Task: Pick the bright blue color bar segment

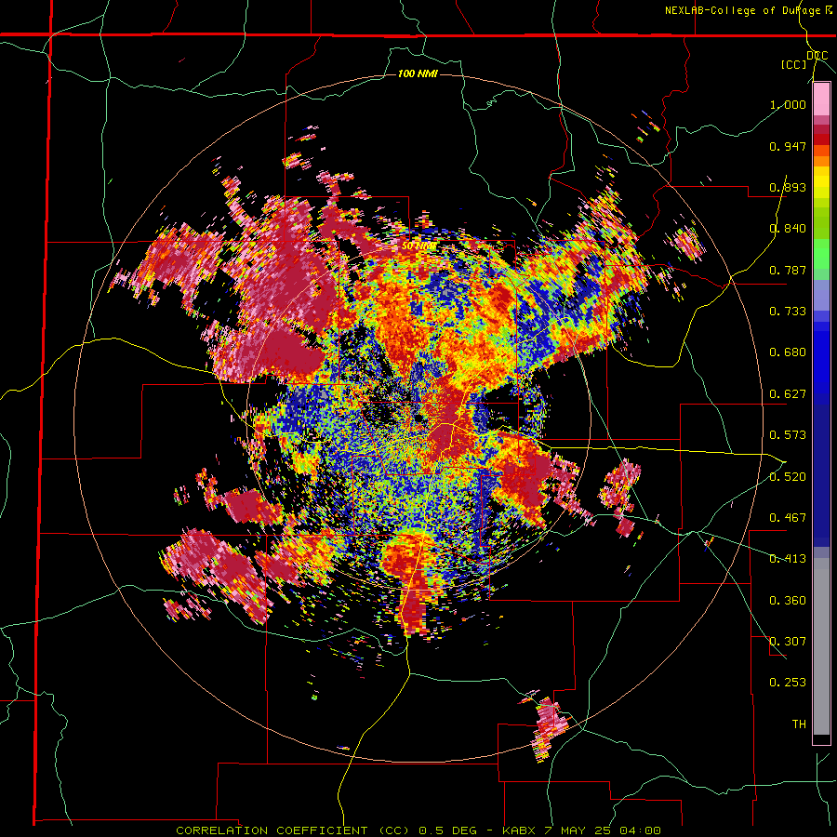Action: (x=821, y=355)
